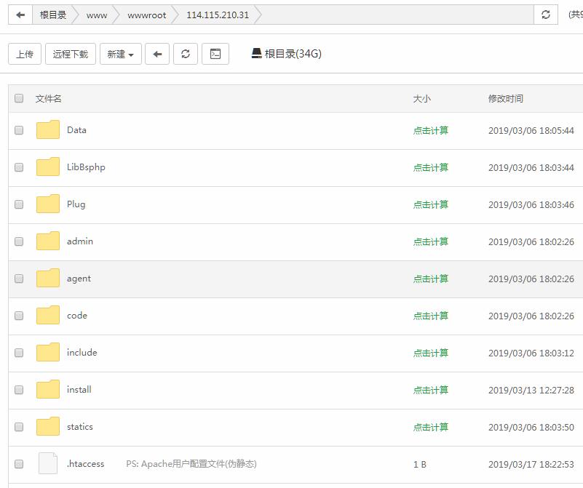
Task: Open the admin folder icon
Action: (48, 241)
